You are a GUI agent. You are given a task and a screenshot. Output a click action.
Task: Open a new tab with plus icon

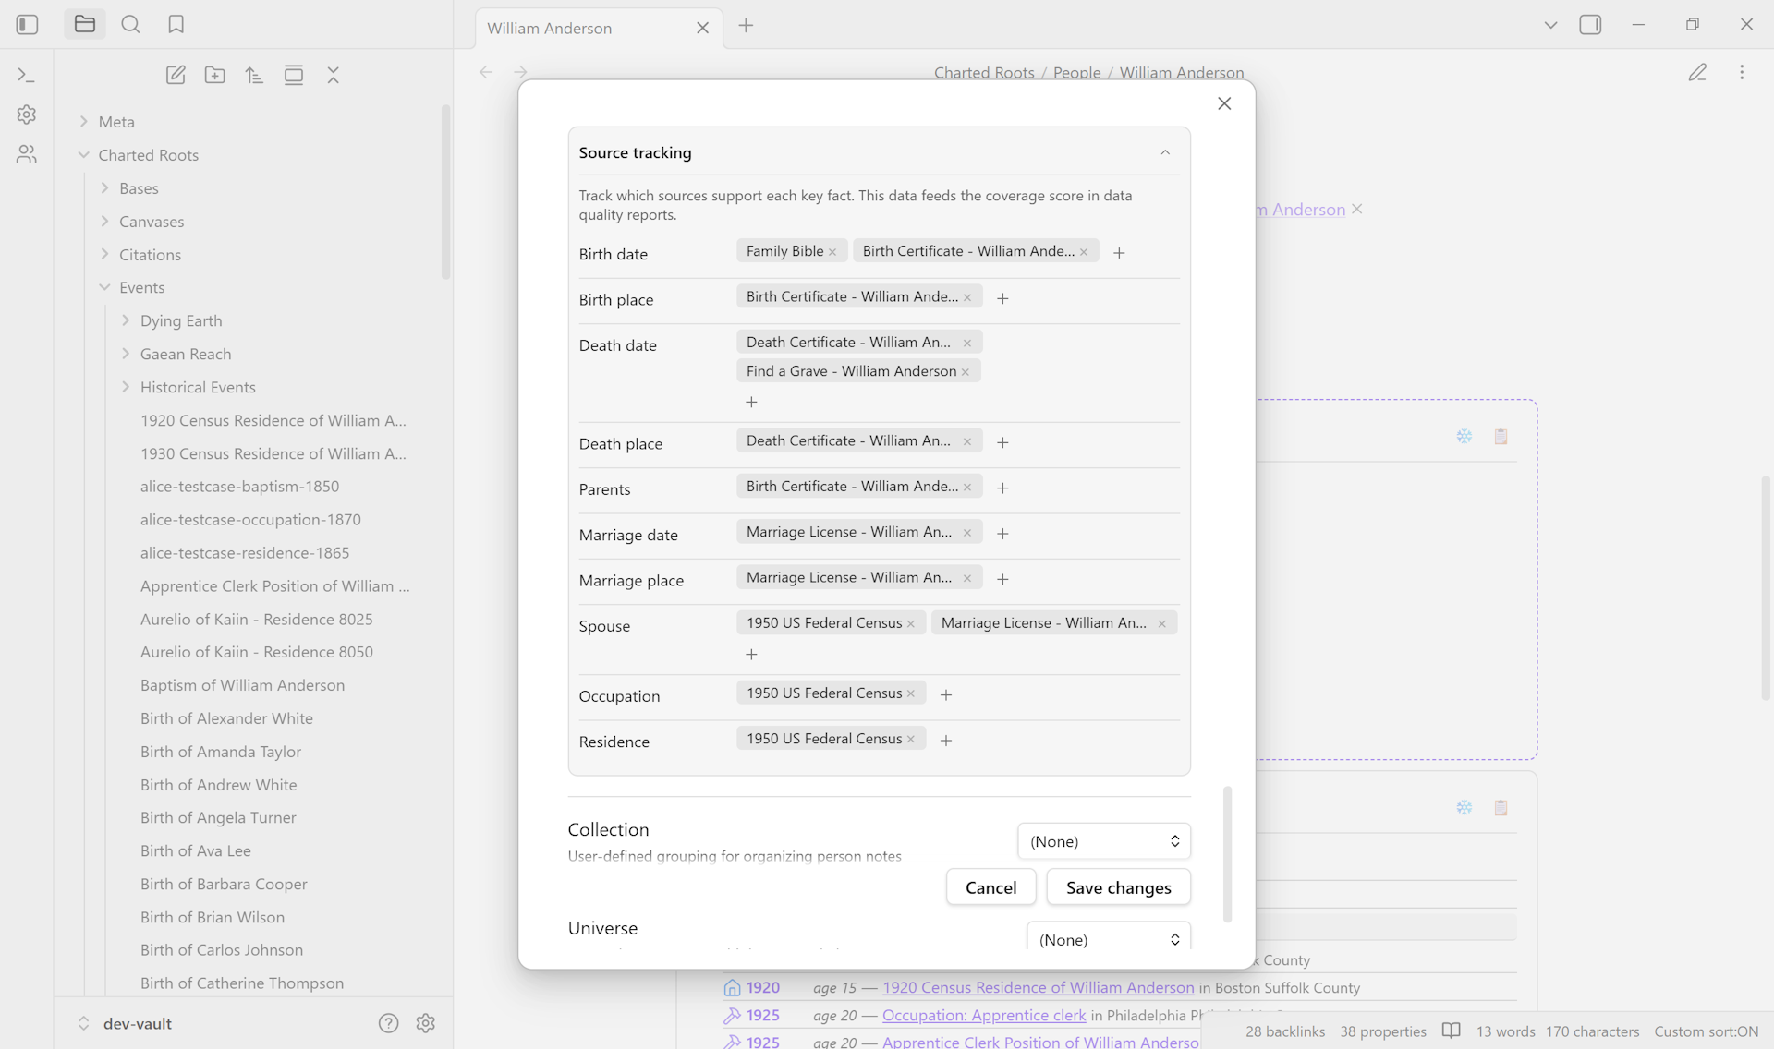click(x=747, y=26)
